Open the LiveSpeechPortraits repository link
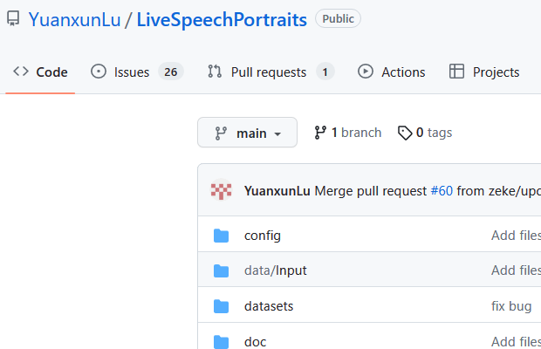This screenshot has height=349, width=541. click(x=222, y=20)
